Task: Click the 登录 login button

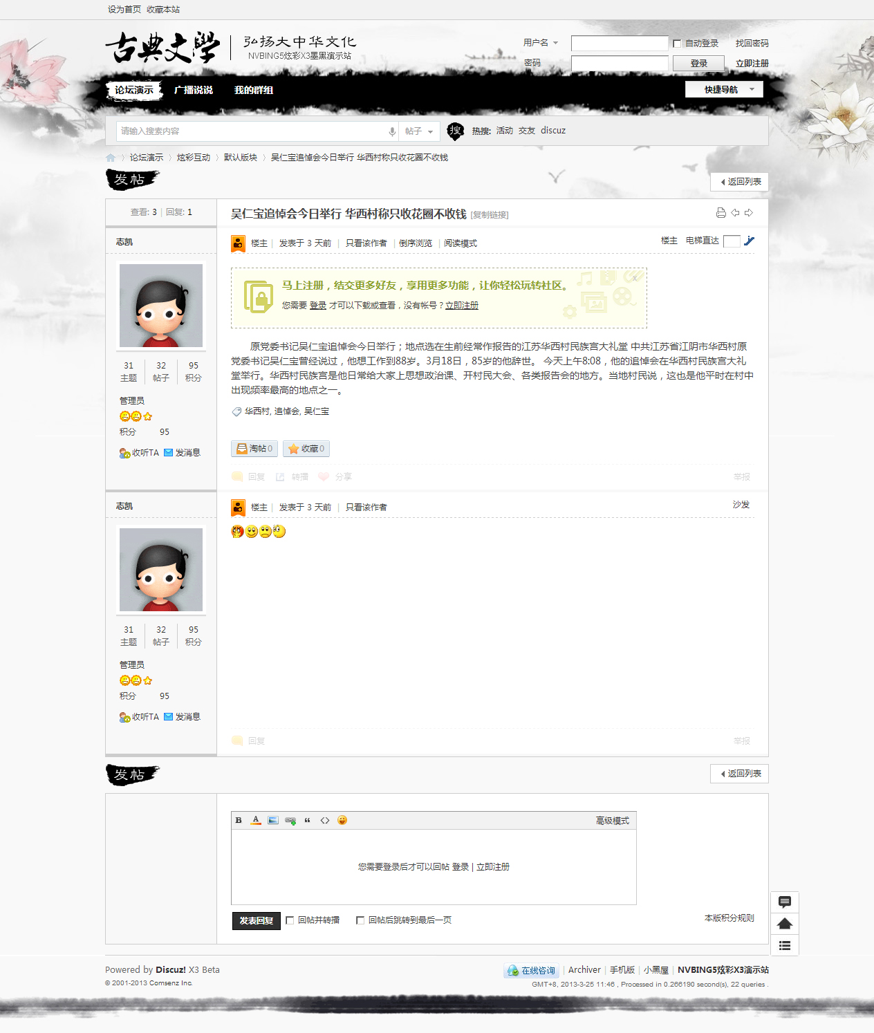Action: (x=699, y=64)
